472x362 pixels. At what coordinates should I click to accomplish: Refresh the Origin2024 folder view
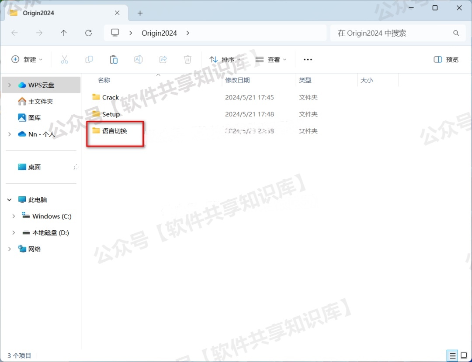(88, 33)
